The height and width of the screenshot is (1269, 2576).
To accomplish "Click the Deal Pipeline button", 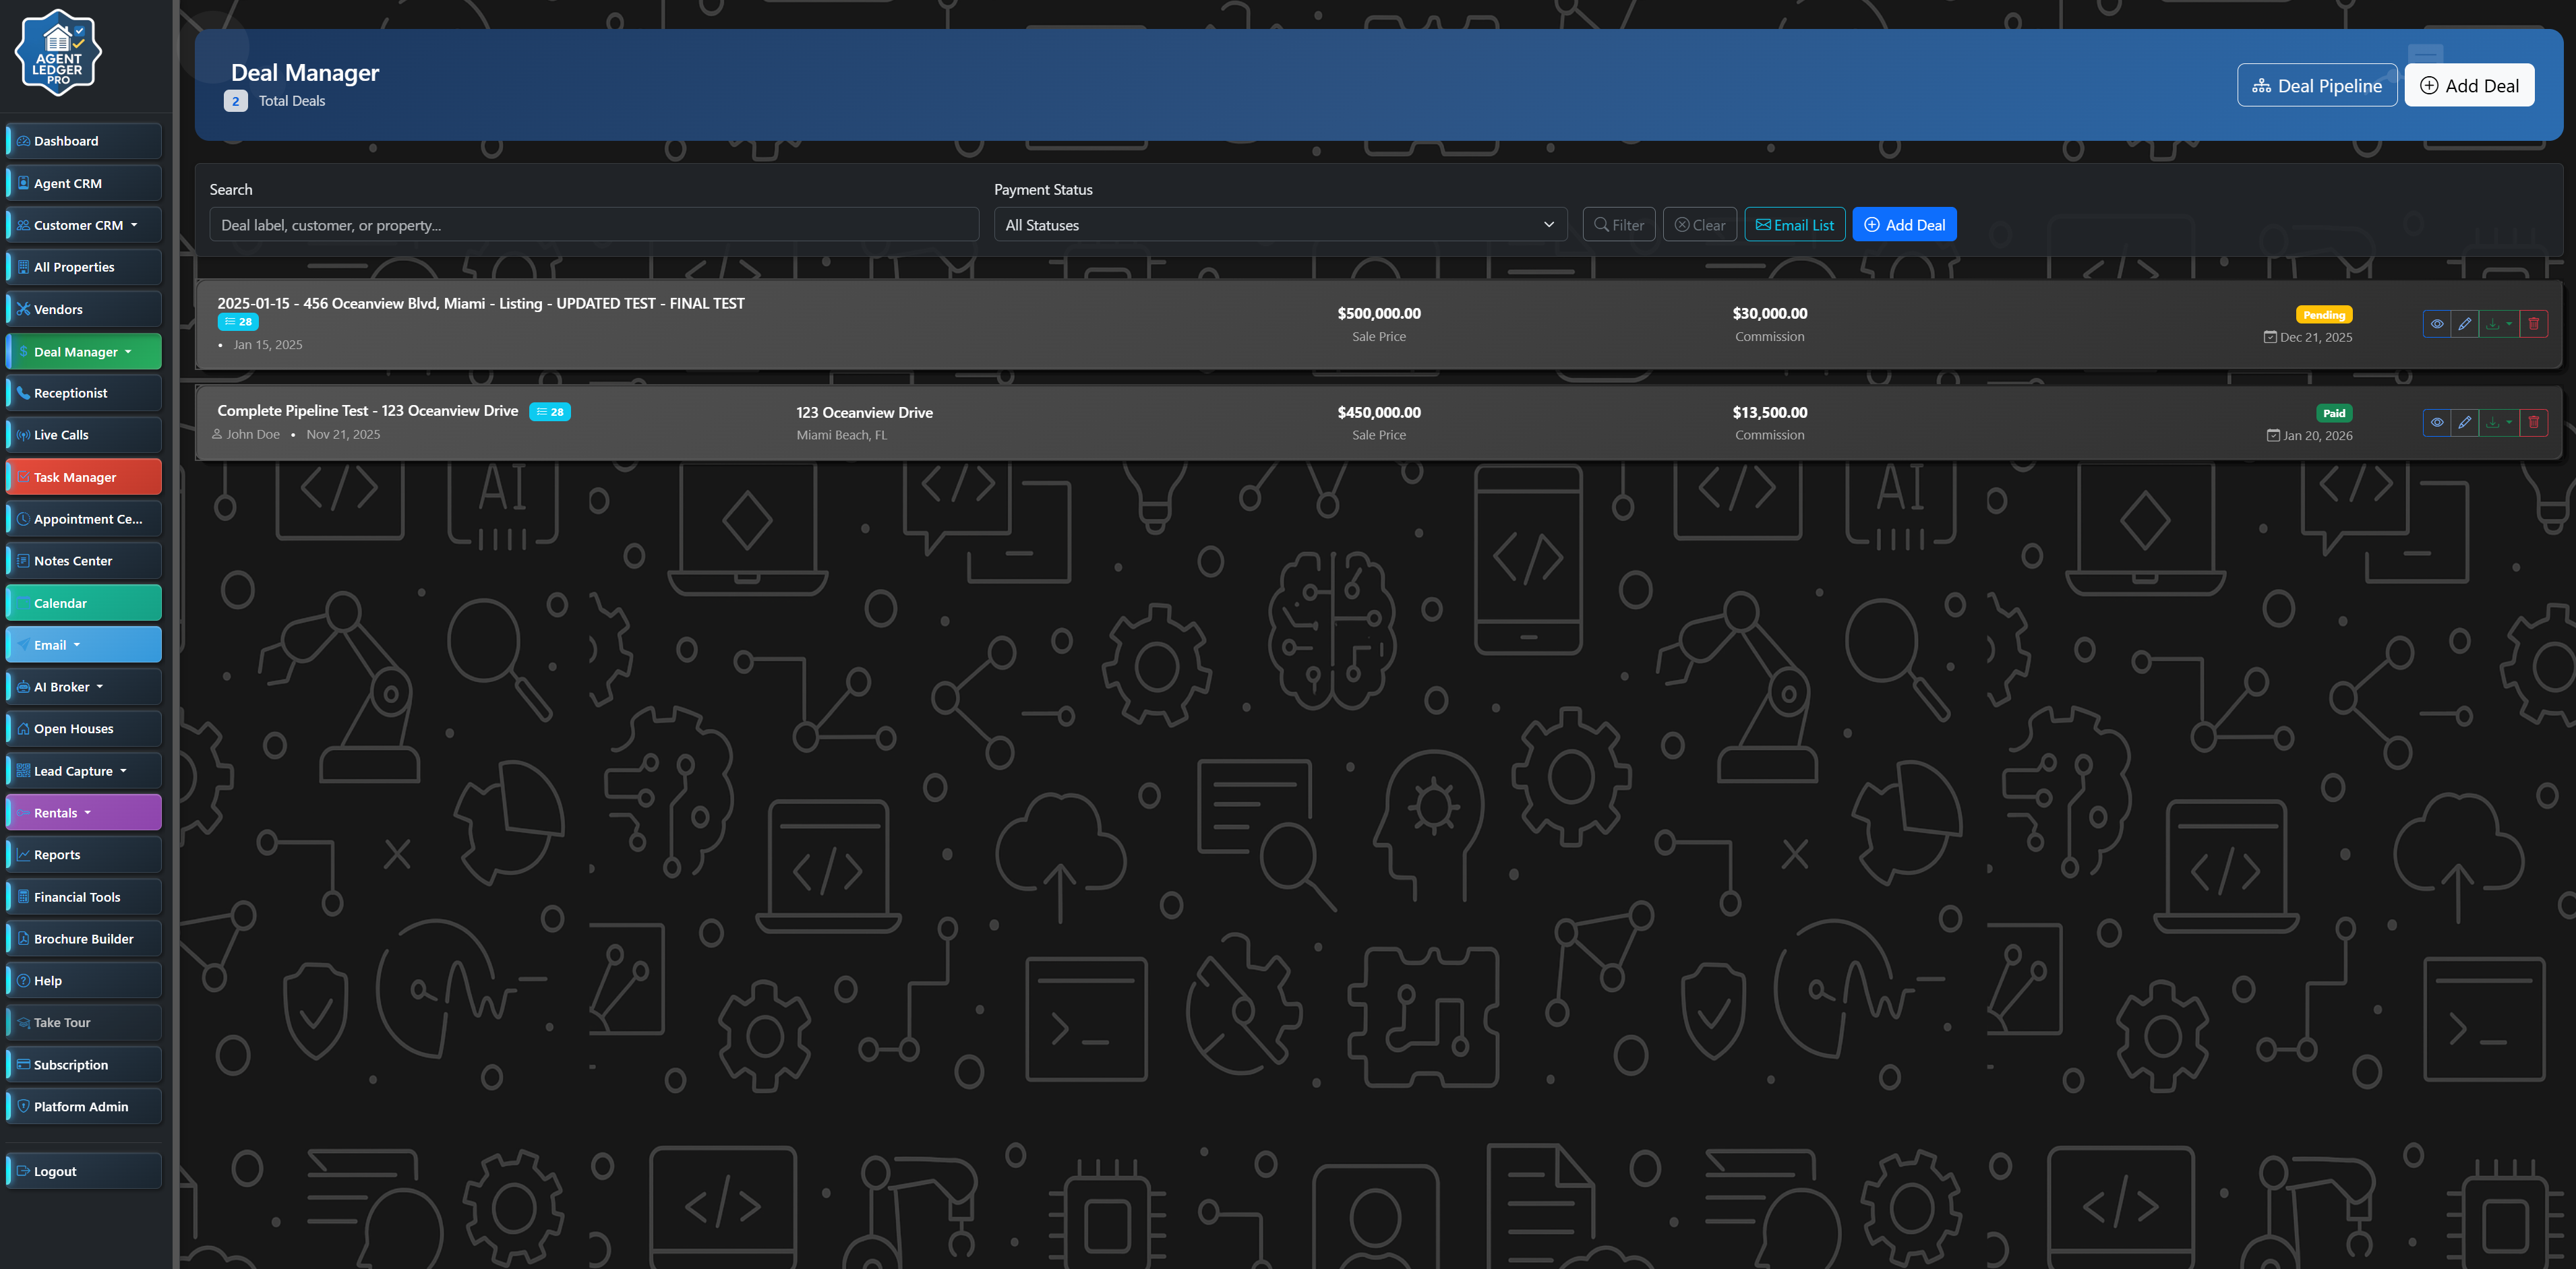I will pyautogui.click(x=2316, y=86).
